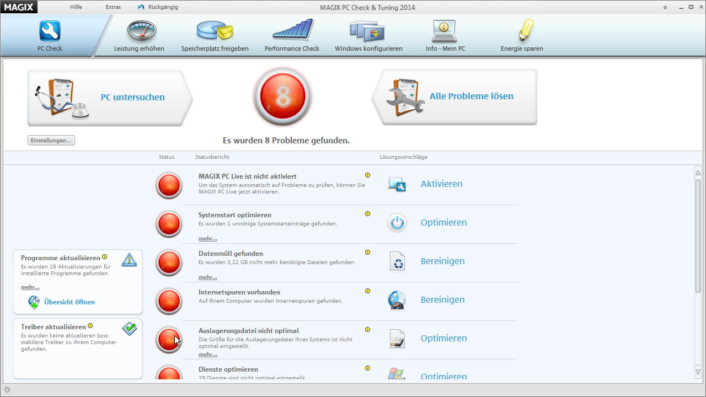Image resolution: width=706 pixels, height=397 pixels.
Task: Click the MAGIX PC Live activation icon
Action: tap(397, 184)
